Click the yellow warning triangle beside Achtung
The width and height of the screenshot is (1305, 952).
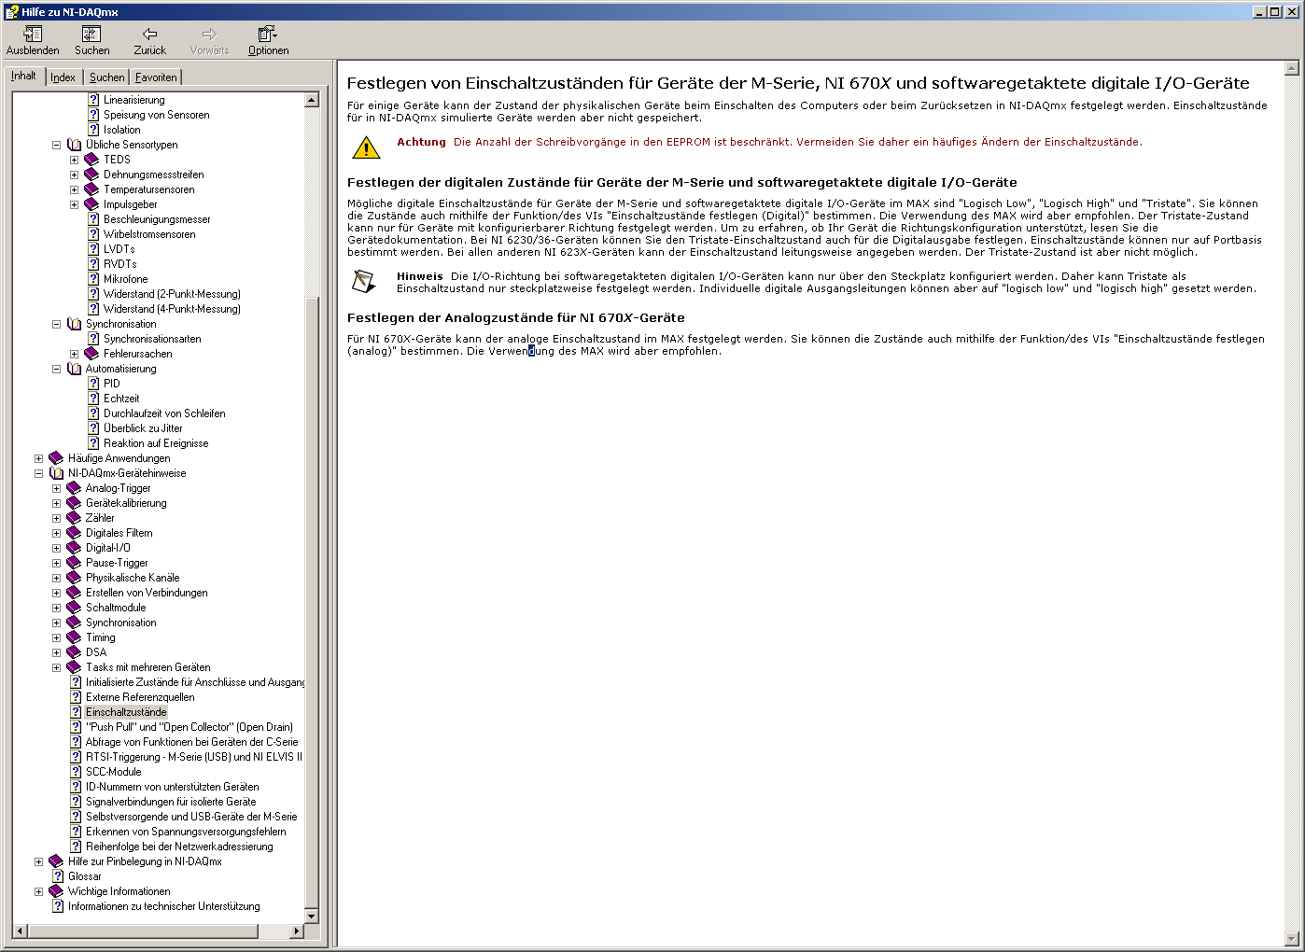point(366,147)
